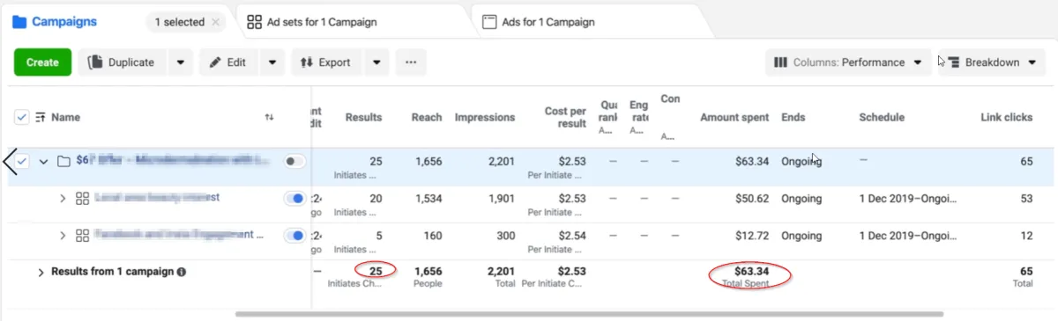Click the info icon beside Results from 1 campaign

pos(182,273)
